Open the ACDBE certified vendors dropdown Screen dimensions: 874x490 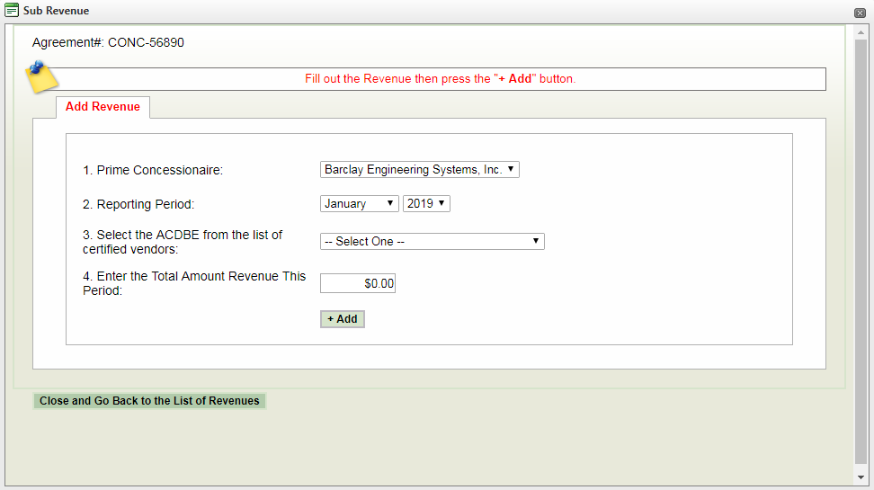[432, 242]
